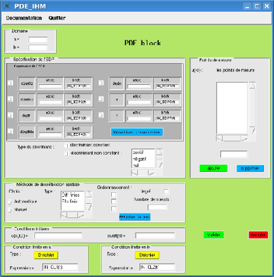The height and width of the screenshot is (277, 274).
Task: Open Dirichlet type selector for condition en a
Action: coord(46,255)
